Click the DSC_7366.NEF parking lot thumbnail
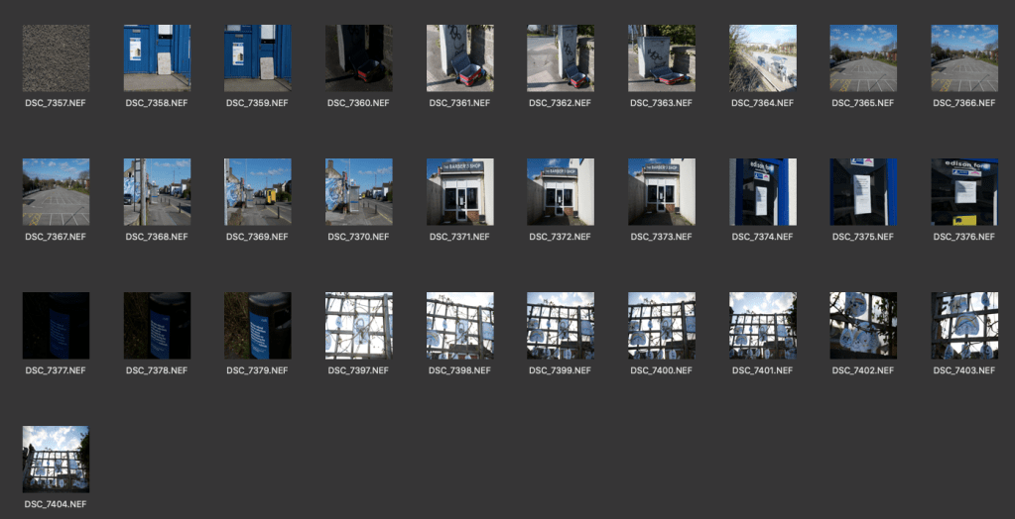This screenshot has width=1015, height=519. 963,58
